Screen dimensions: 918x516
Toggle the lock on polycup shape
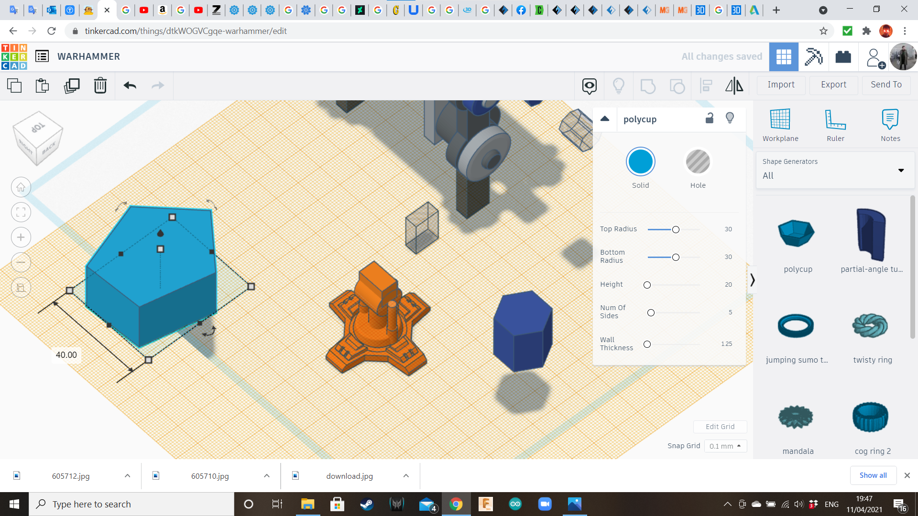710,118
